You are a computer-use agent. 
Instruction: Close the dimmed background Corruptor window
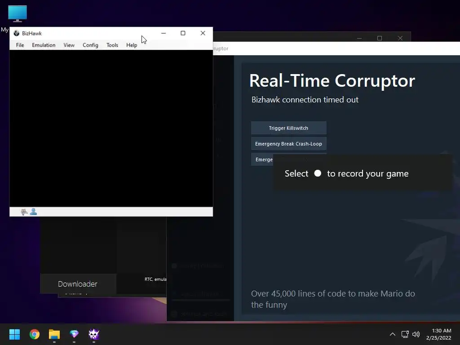click(x=400, y=38)
